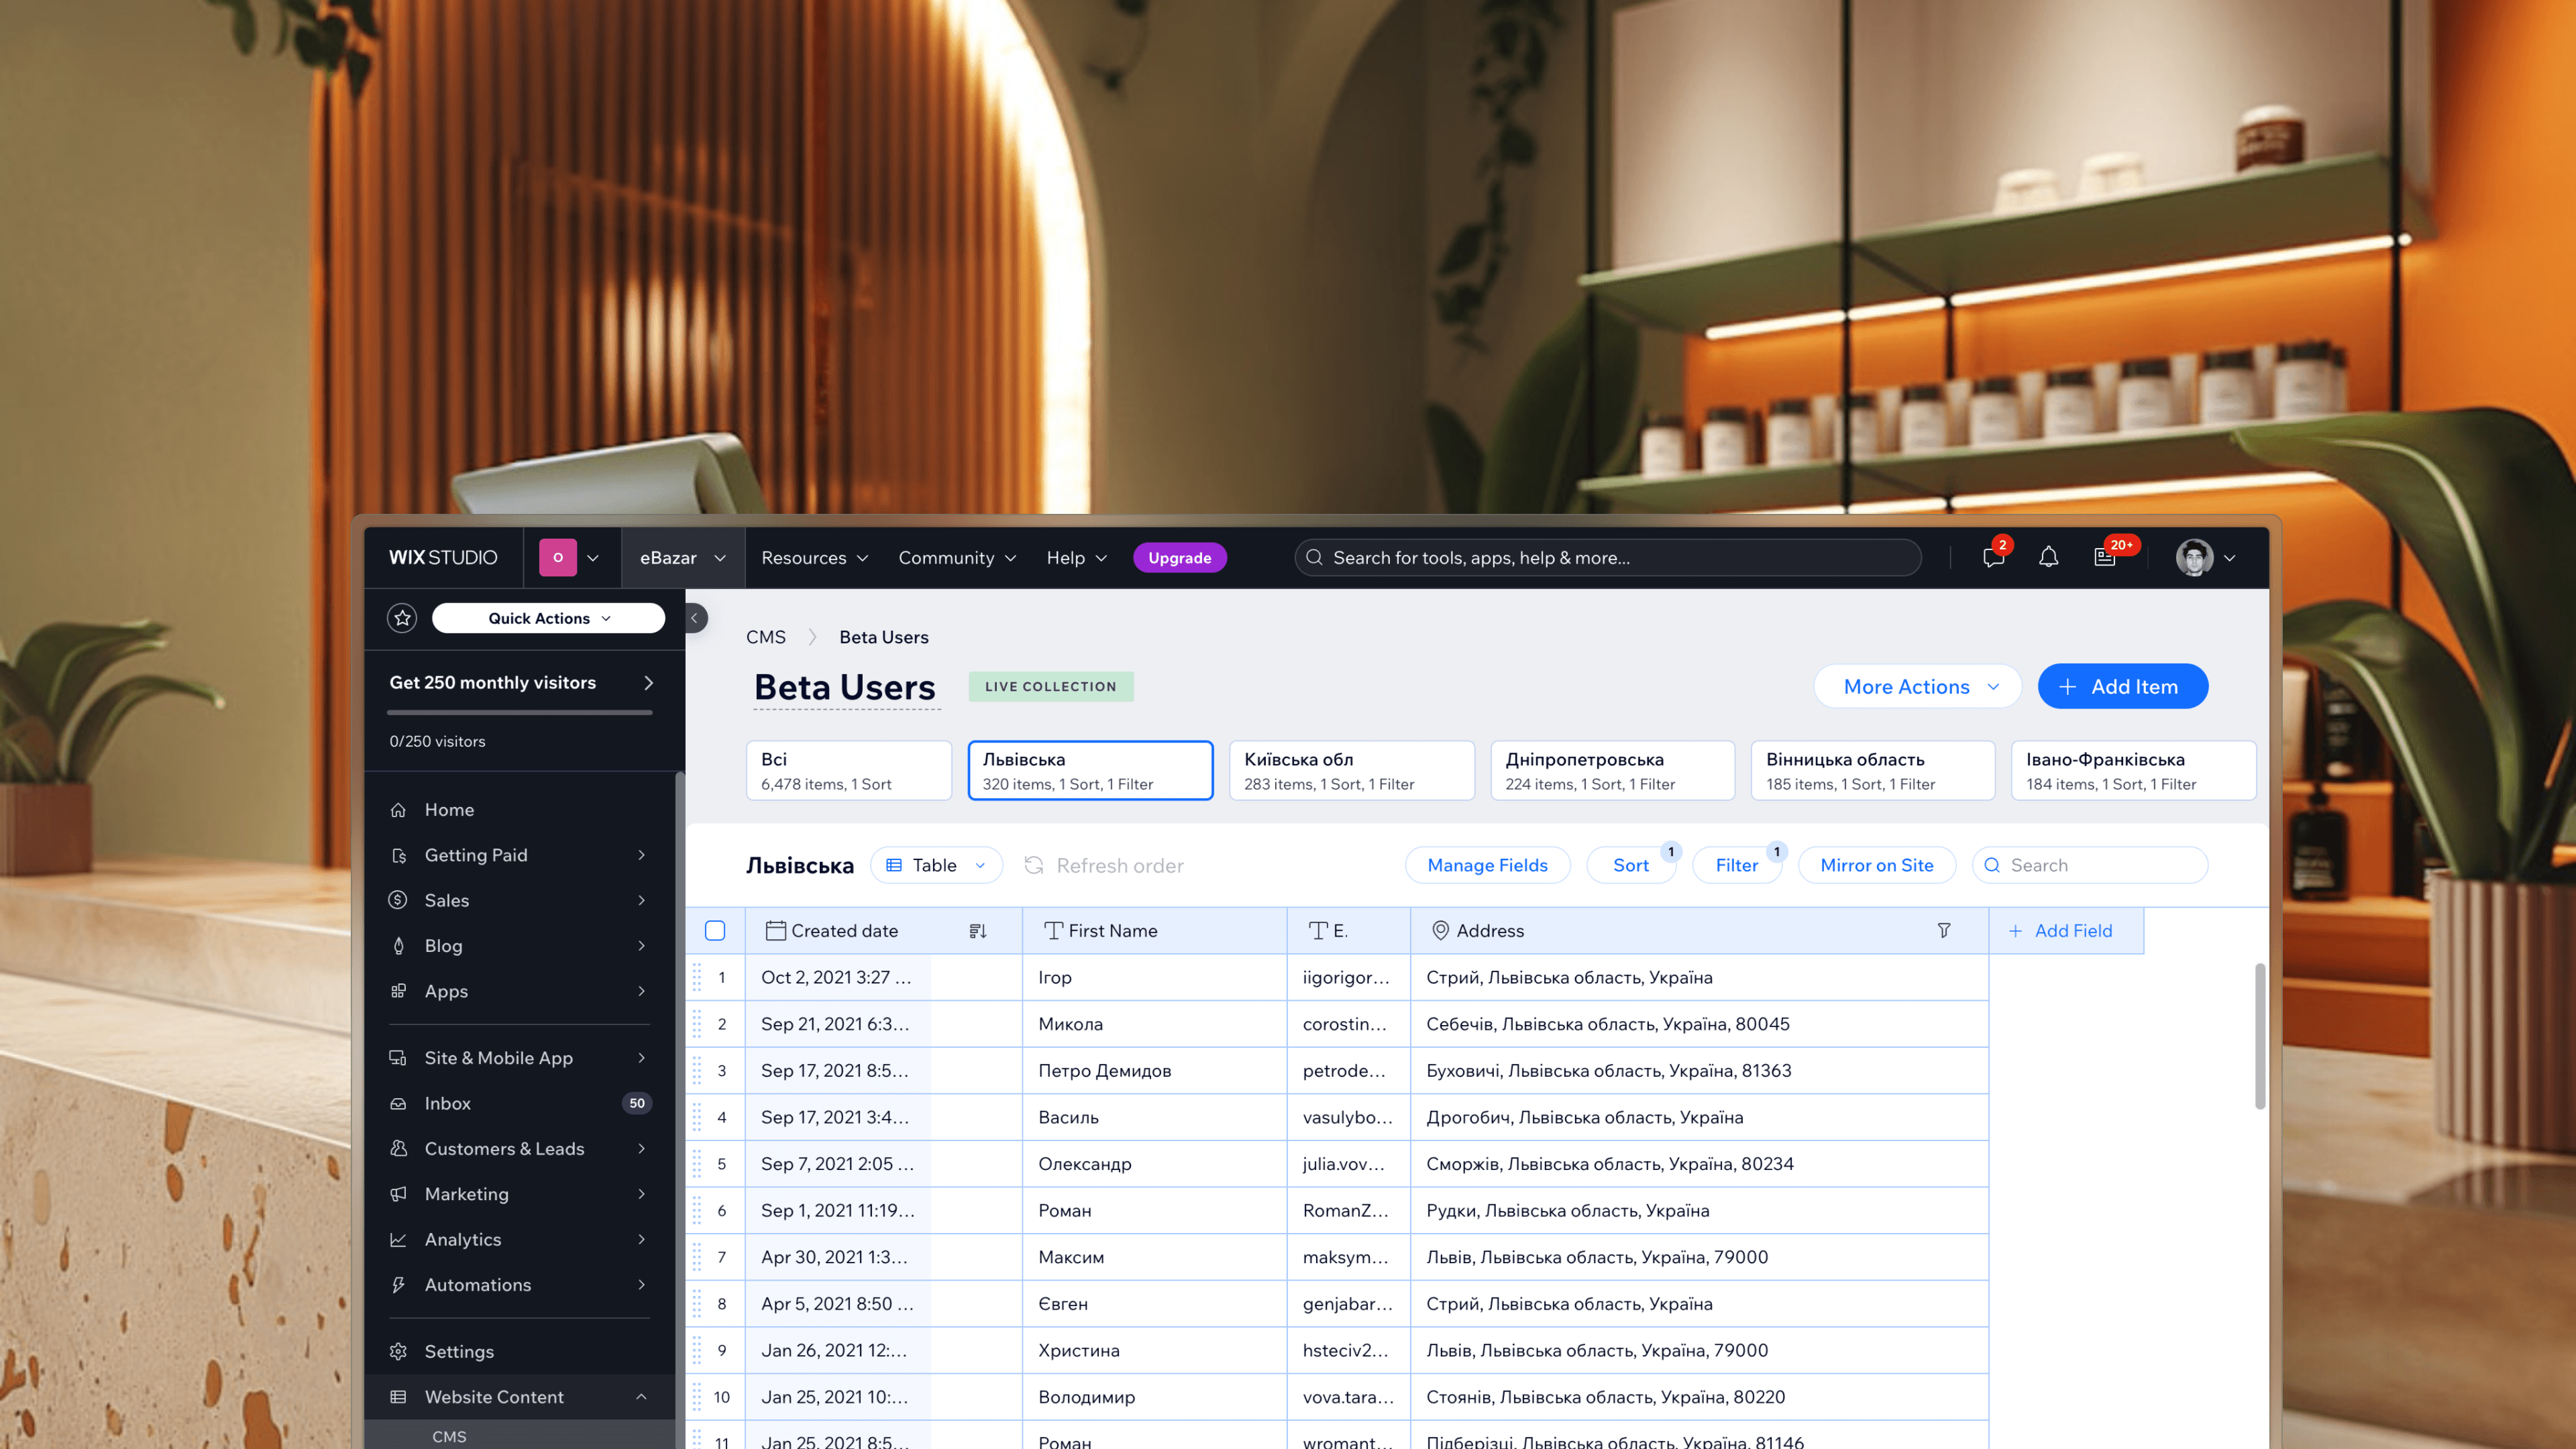The height and width of the screenshot is (1449, 2576).
Task: Open the Table view dropdown
Action: pos(936,865)
